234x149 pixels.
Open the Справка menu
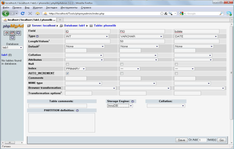click(x=86, y=7)
